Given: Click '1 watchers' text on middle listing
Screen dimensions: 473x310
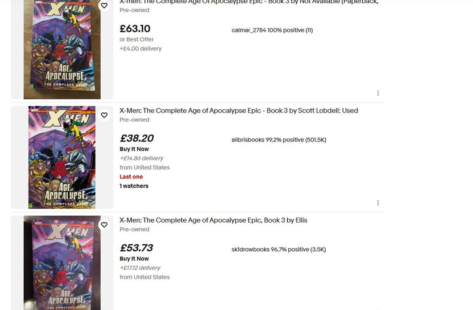Looking at the screenshot, I should pos(134,186).
